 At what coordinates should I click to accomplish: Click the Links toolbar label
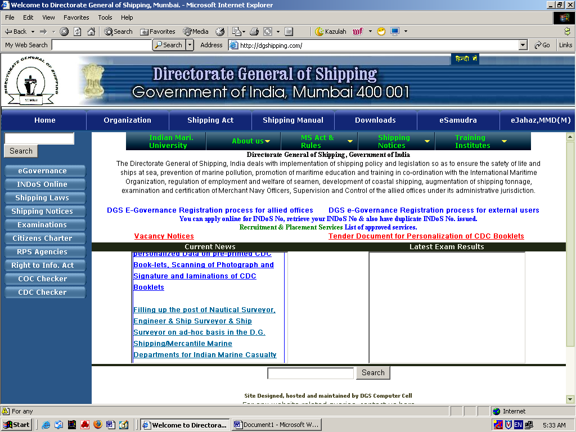(565, 45)
